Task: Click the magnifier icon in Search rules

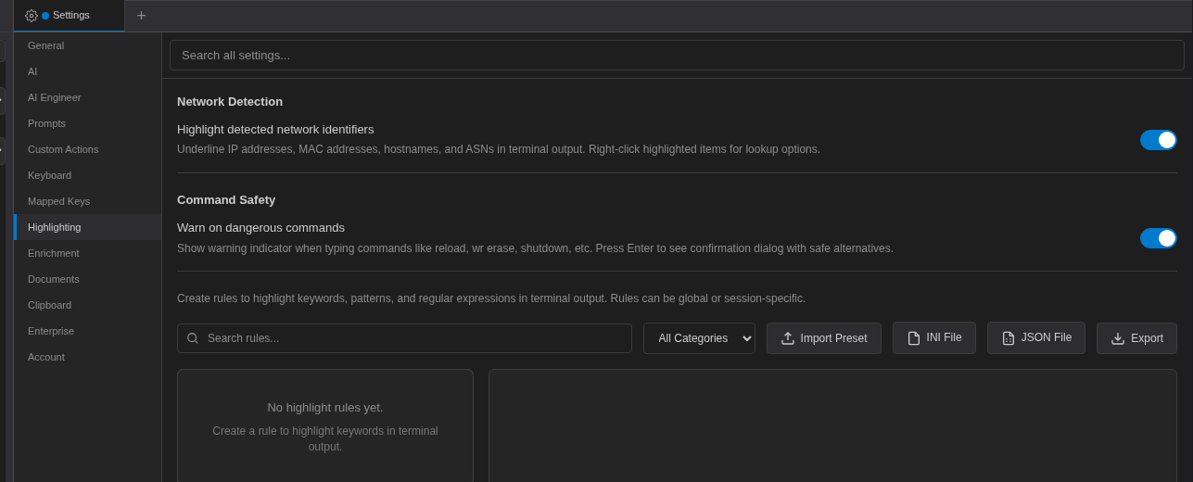Action: coord(193,338)
